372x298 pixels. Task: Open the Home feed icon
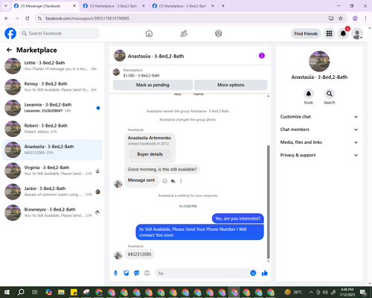point(149,34)
